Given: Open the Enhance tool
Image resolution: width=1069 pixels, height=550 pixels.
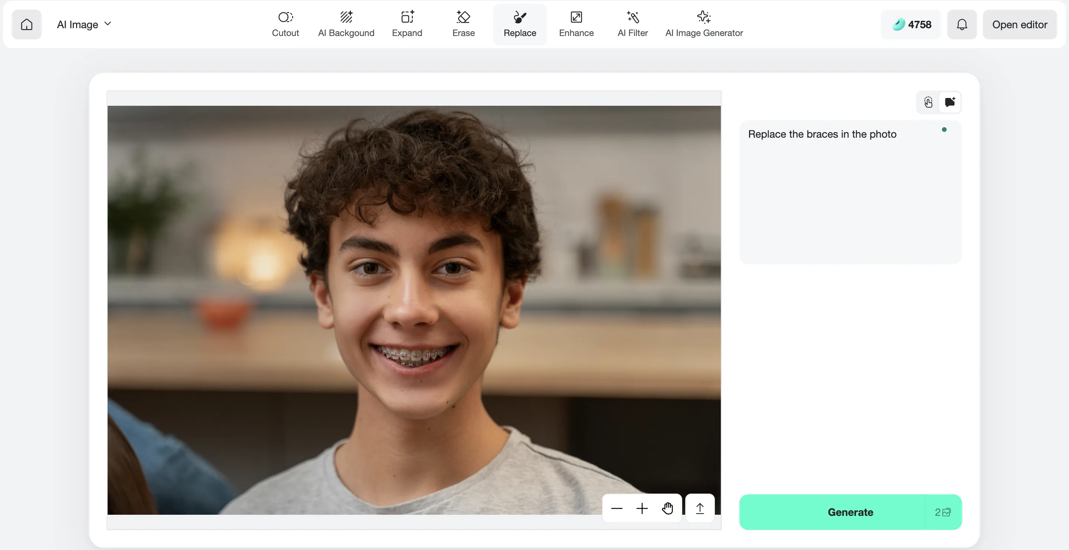Looking at the screenshot, I should click(x=576, y=24).
